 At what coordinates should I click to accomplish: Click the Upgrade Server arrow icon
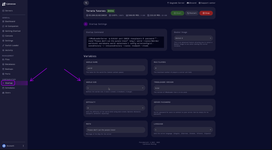coord(168,3)
